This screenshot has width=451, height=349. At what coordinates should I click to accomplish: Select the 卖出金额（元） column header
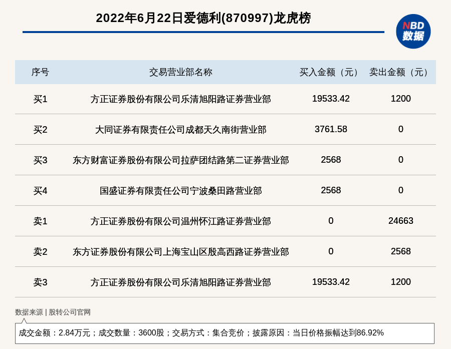[400, 72]
